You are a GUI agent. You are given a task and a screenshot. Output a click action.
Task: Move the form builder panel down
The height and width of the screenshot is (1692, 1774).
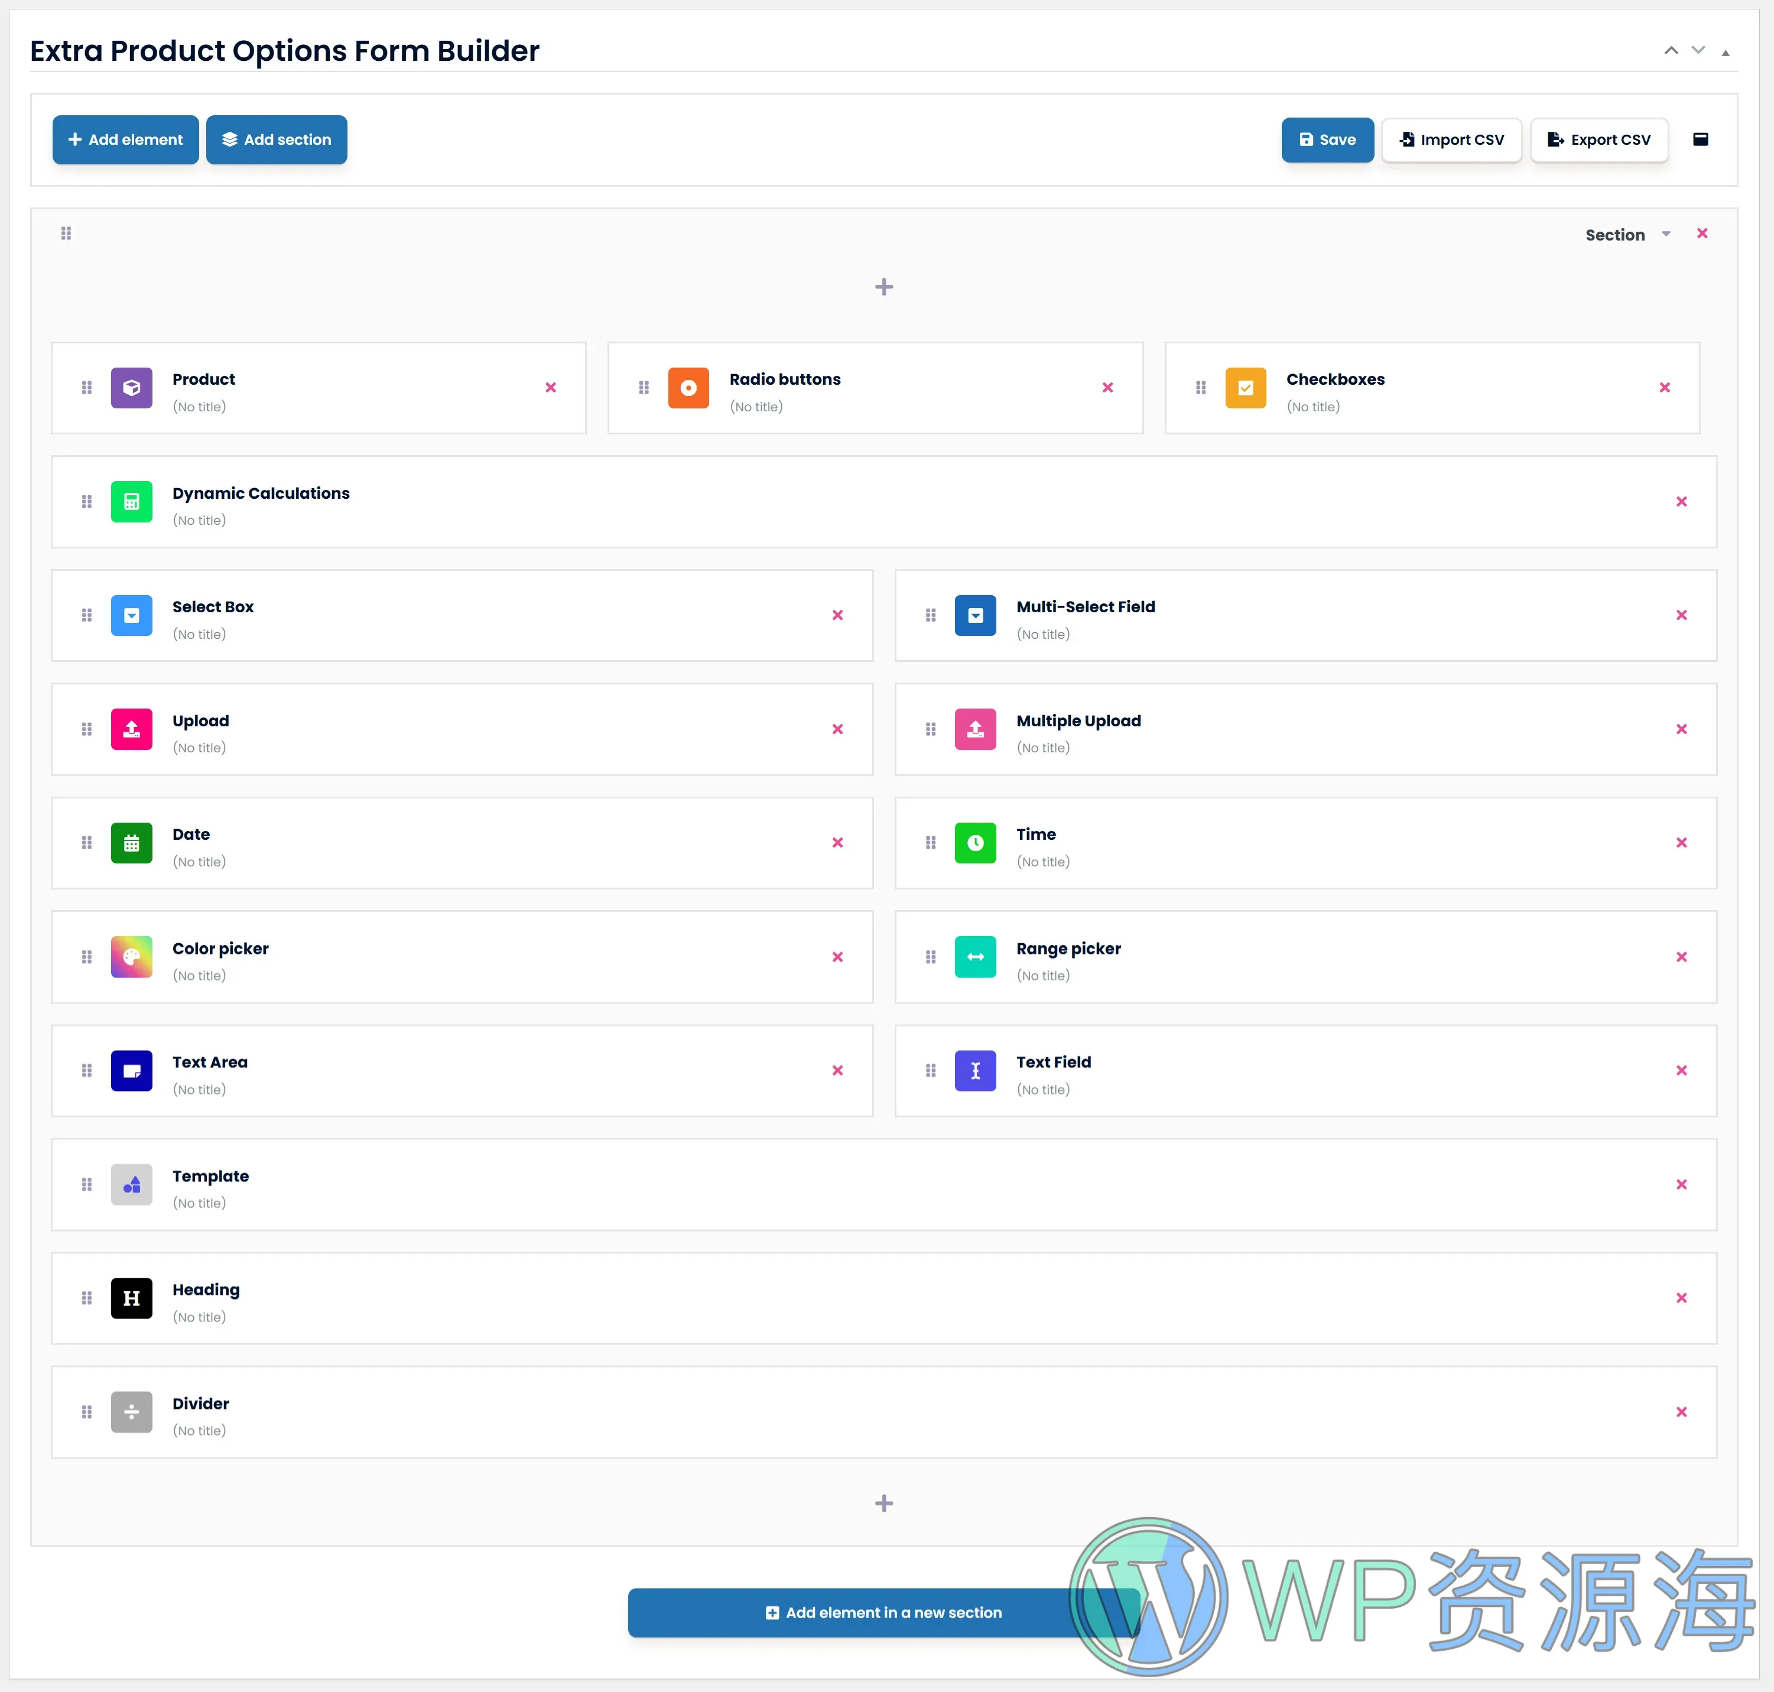click(x=1697, y=50)
